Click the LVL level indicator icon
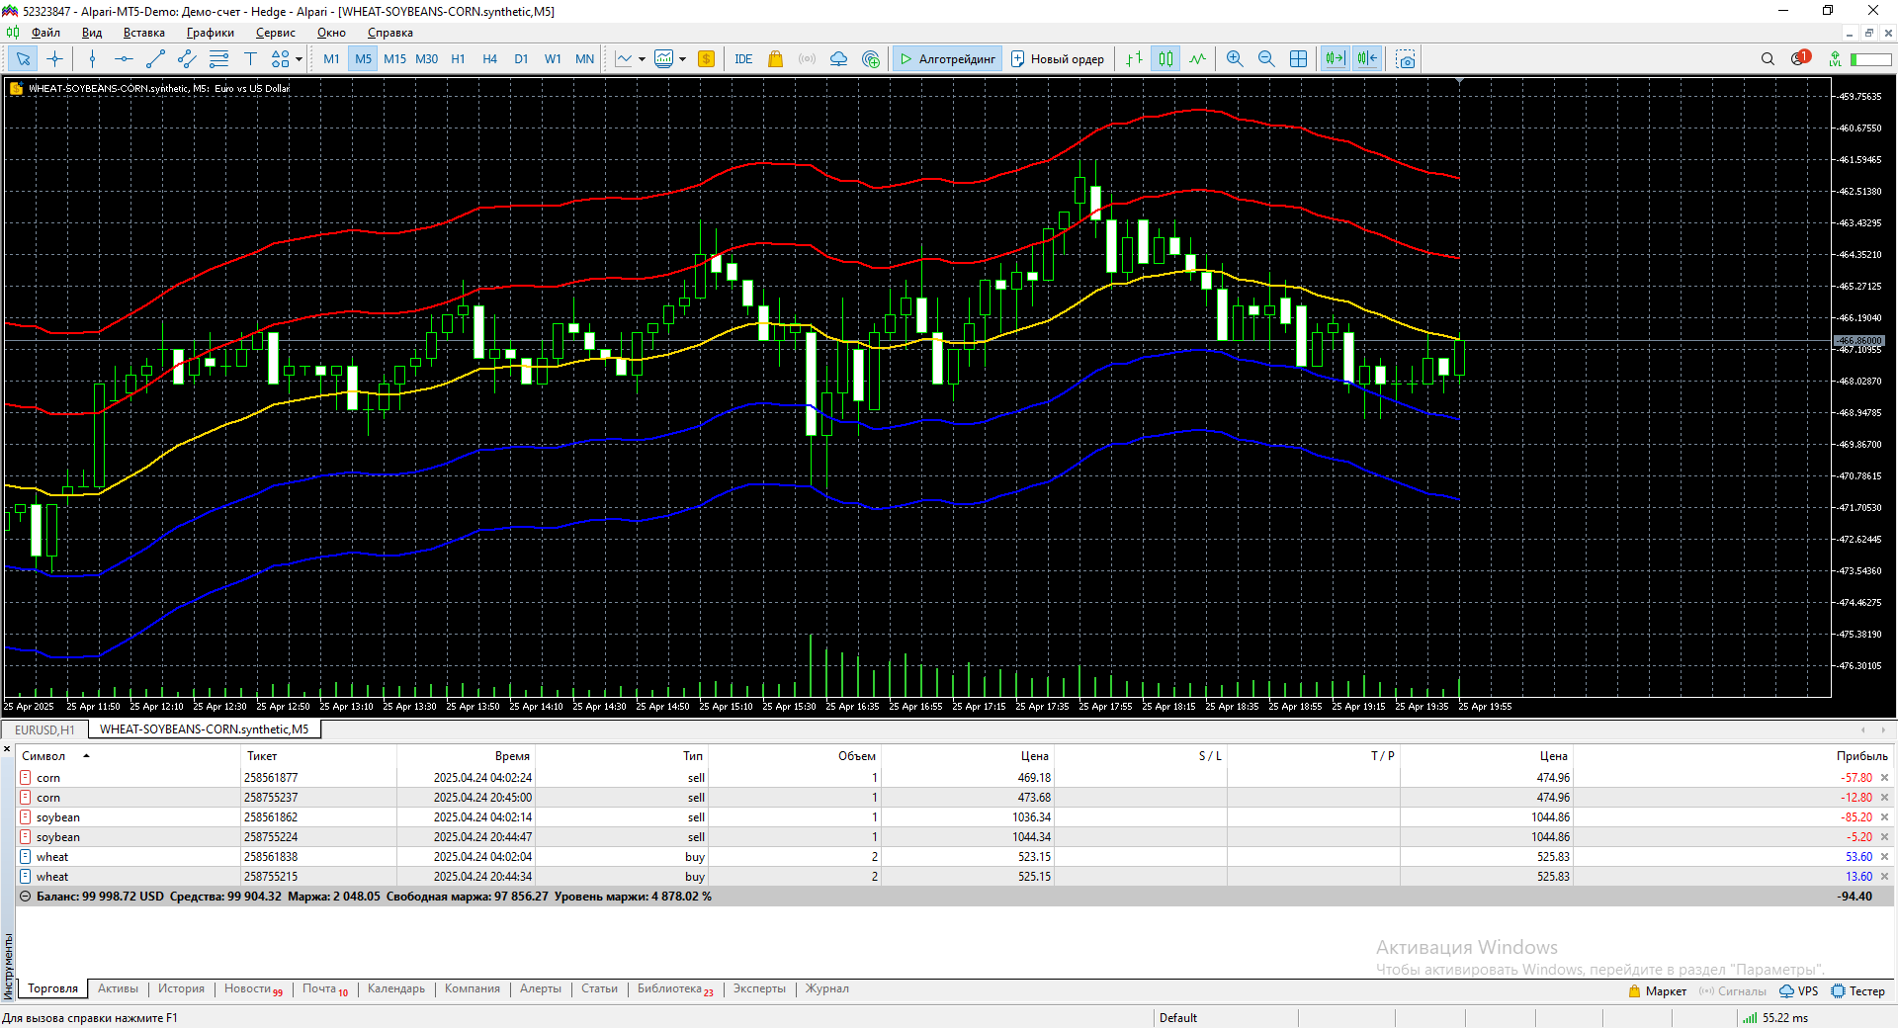The height and width of the screenshot is (1028, 1898). click(x=1835, y=59)
